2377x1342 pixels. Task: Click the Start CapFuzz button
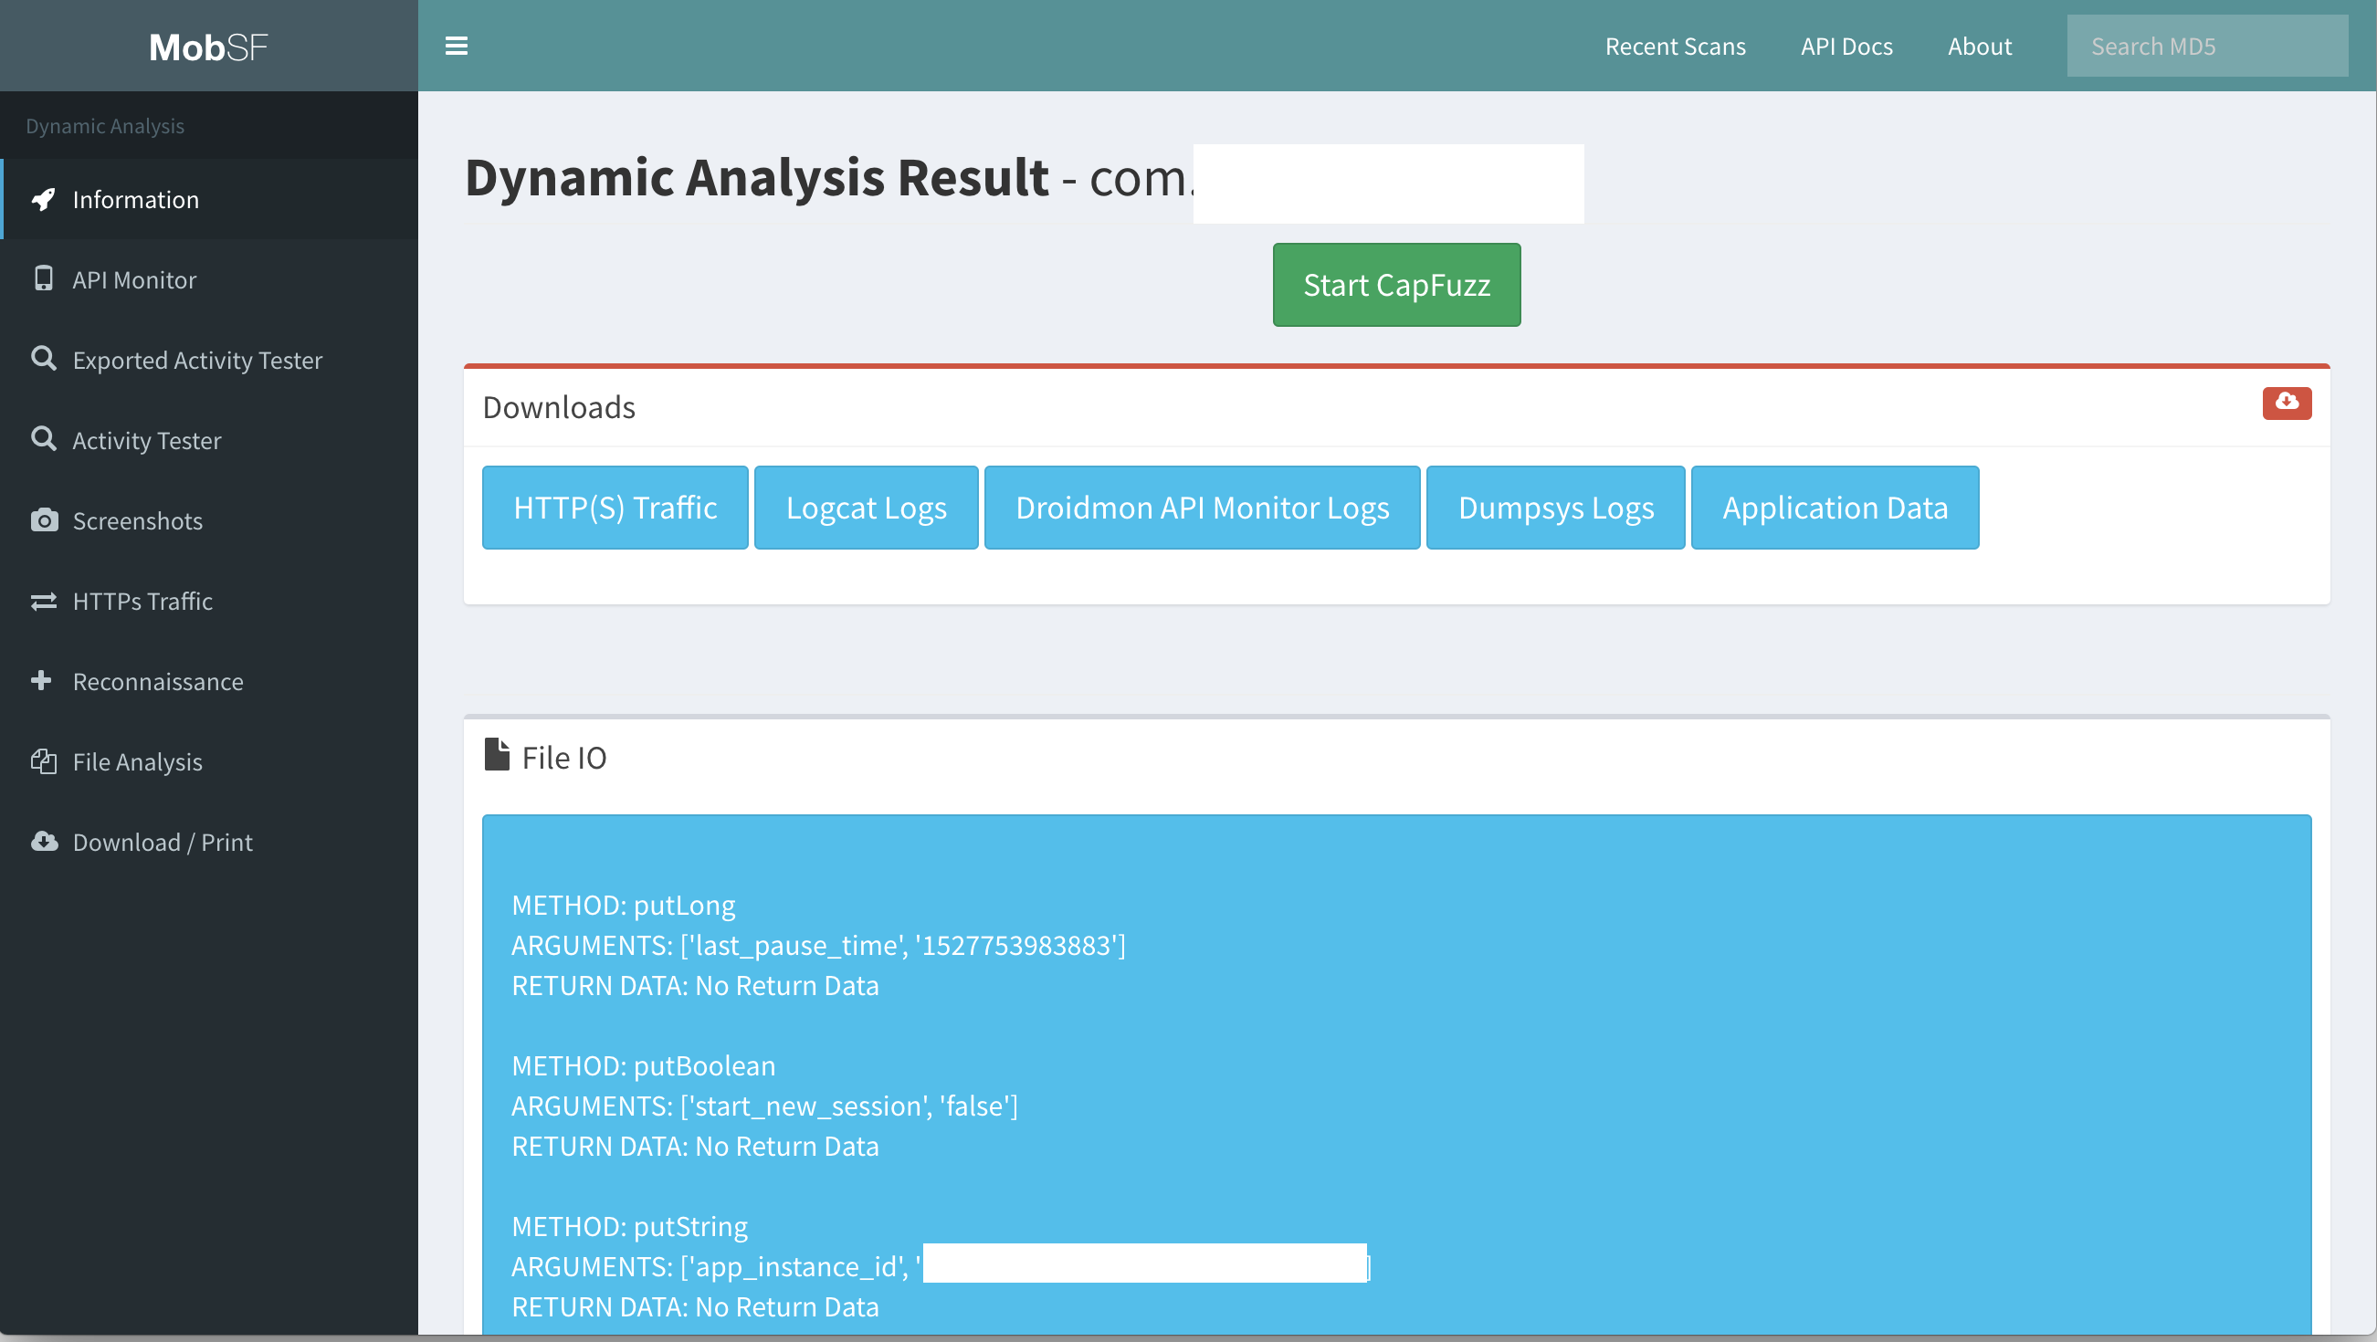1396,285
